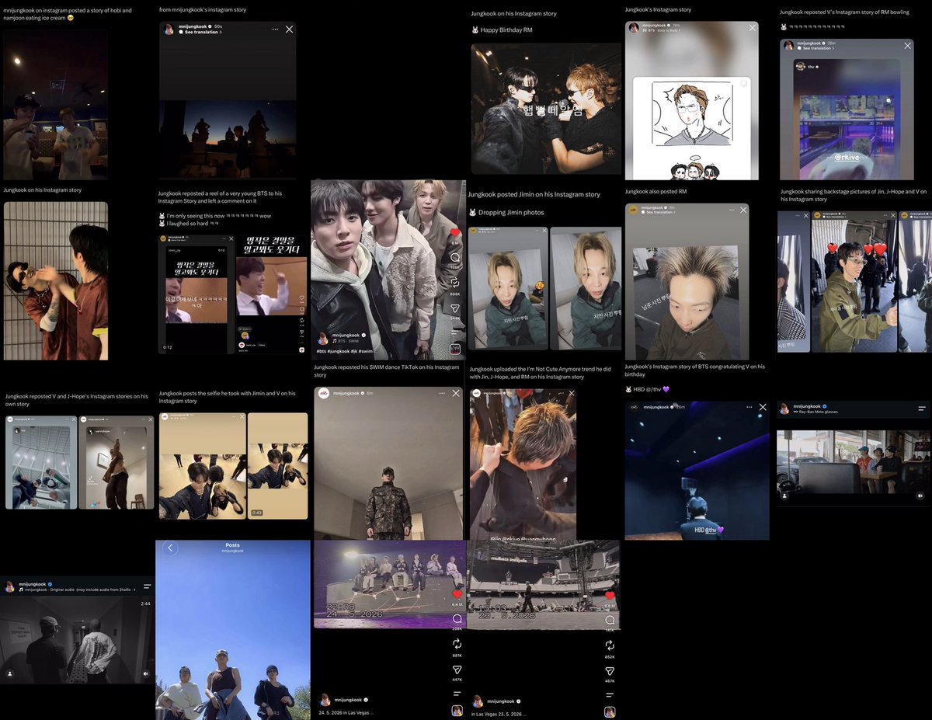The height and width of the screenshot is (720, 932).
Task: Share the 24. 5. 2026 Las Vegas video
Action: tap(457, 670)
